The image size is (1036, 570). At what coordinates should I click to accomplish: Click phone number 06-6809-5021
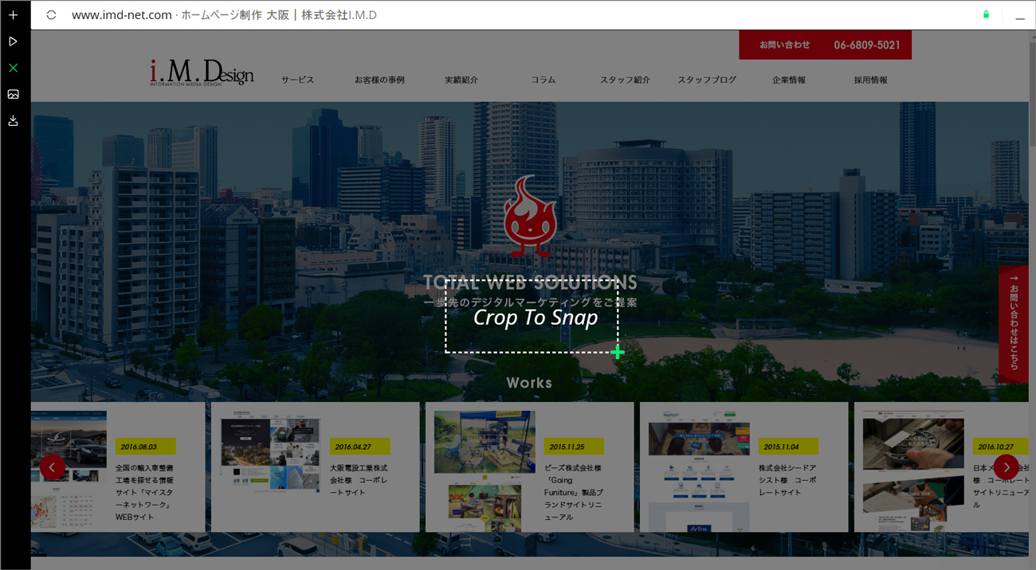tap(867, 45)
